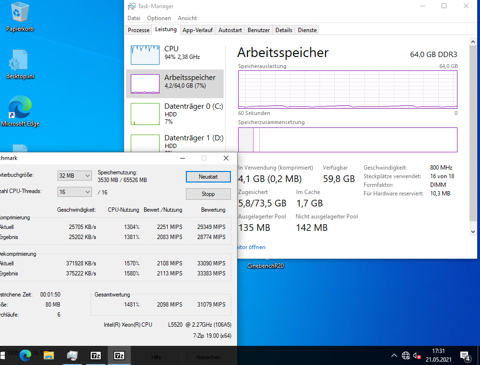This screenshot has height=365, width=480.
Task: Show hidden tray icons chevron
Action: [x=394, y=355]
